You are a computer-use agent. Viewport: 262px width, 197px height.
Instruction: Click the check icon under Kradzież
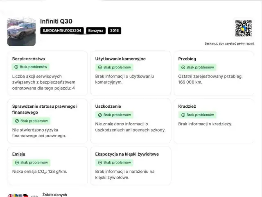pyautogui.click(x=183, y=115)
